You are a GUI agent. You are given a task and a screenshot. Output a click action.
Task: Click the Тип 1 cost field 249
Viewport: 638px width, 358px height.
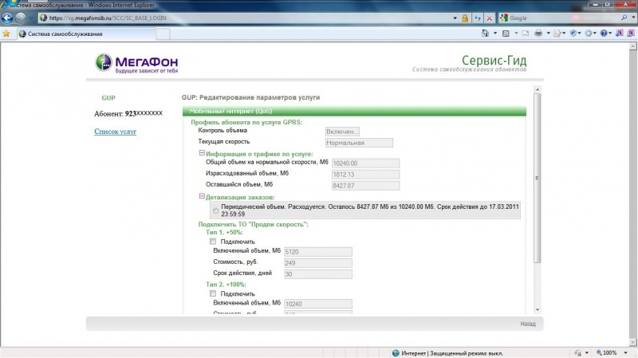pyautogui.click(x=317, y=263)
